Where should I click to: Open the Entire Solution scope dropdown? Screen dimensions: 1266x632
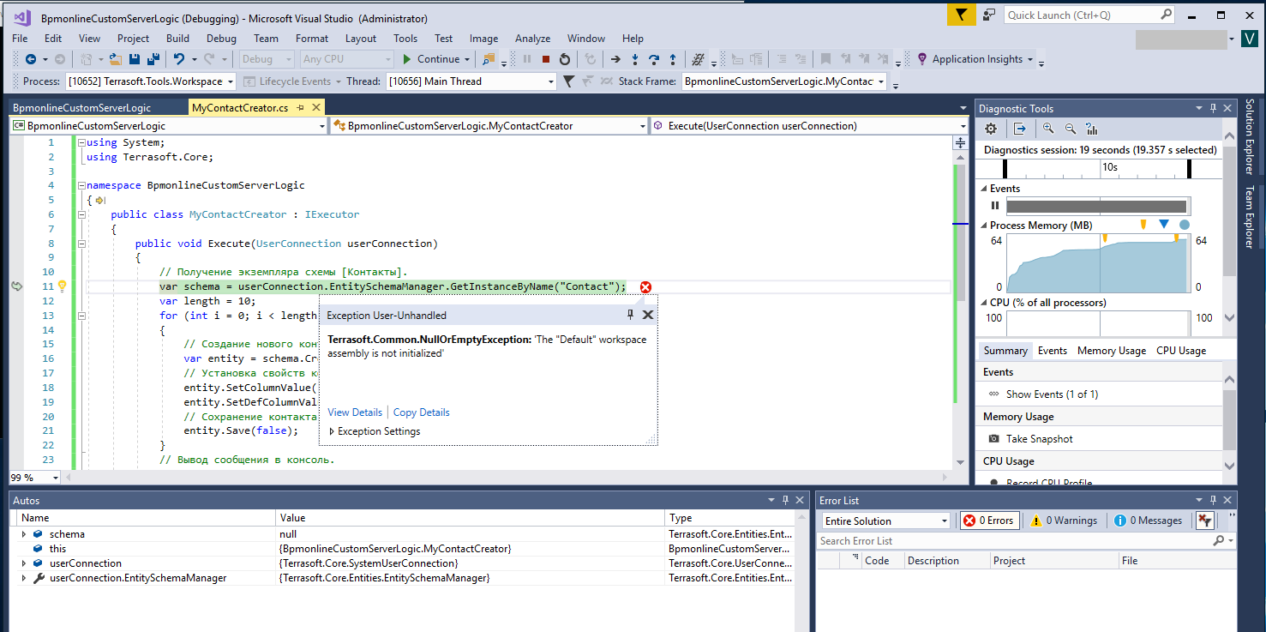point(945,521)
